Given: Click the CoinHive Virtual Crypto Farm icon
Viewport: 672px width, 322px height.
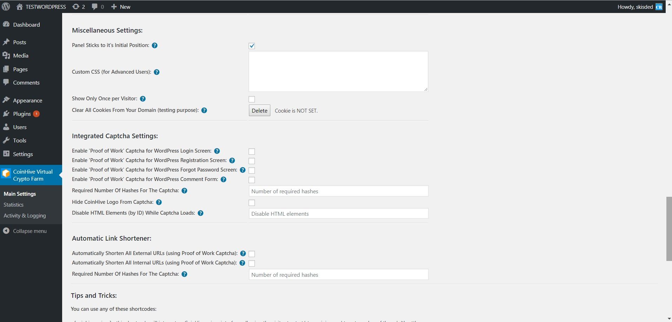Looking at the screenshot, I should coord(6,174).
